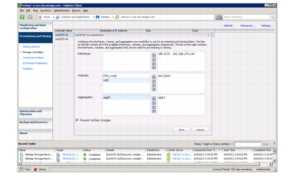
Task: Expand the NetApp breadcrumb arrow
Action: (113, 17)
